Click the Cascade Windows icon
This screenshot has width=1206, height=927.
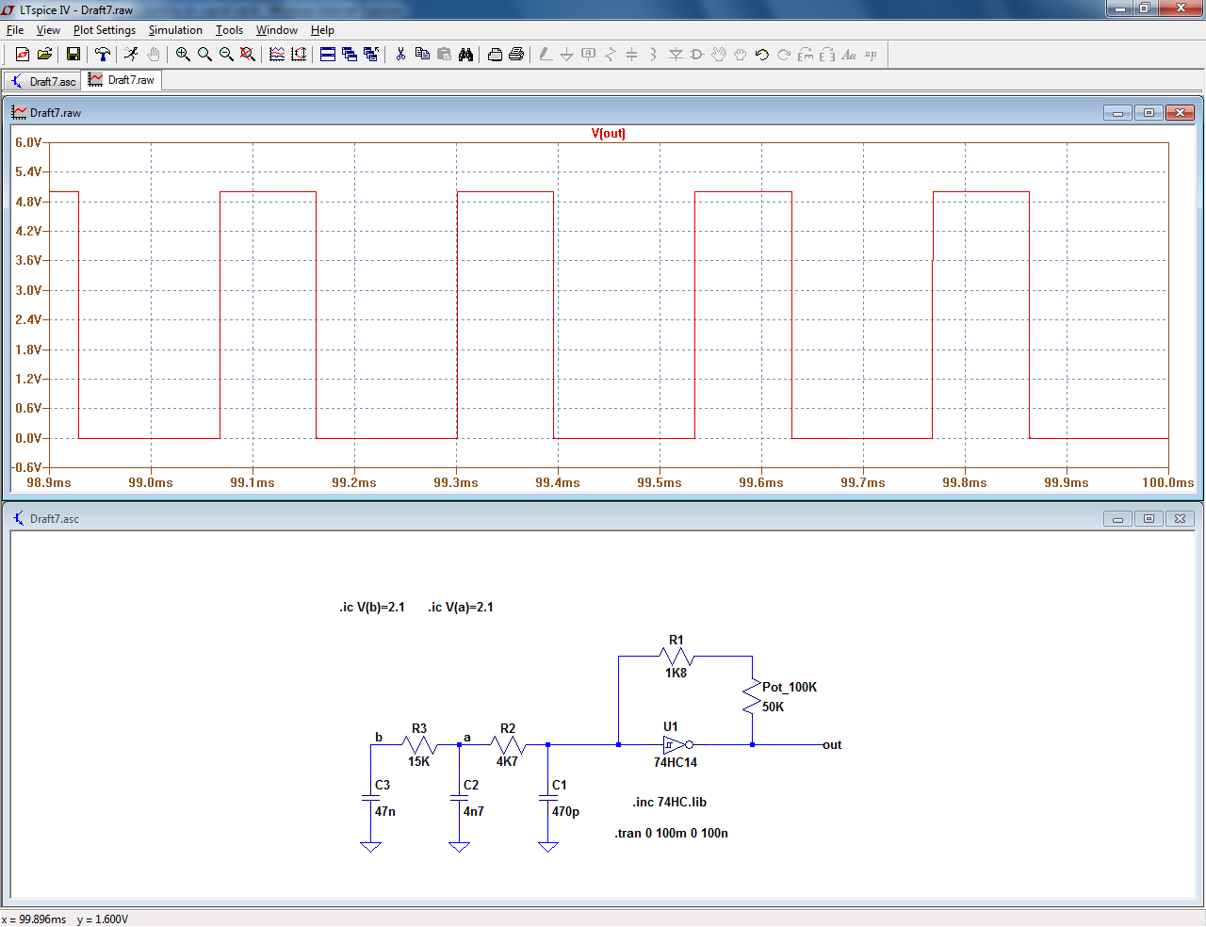(350, 55)
